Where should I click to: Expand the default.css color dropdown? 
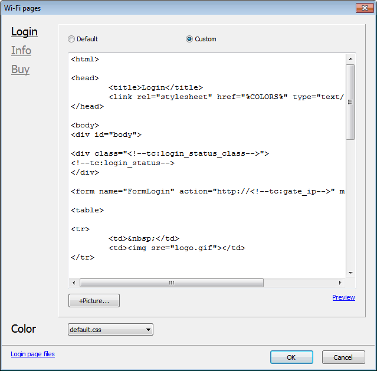point(110,330)
